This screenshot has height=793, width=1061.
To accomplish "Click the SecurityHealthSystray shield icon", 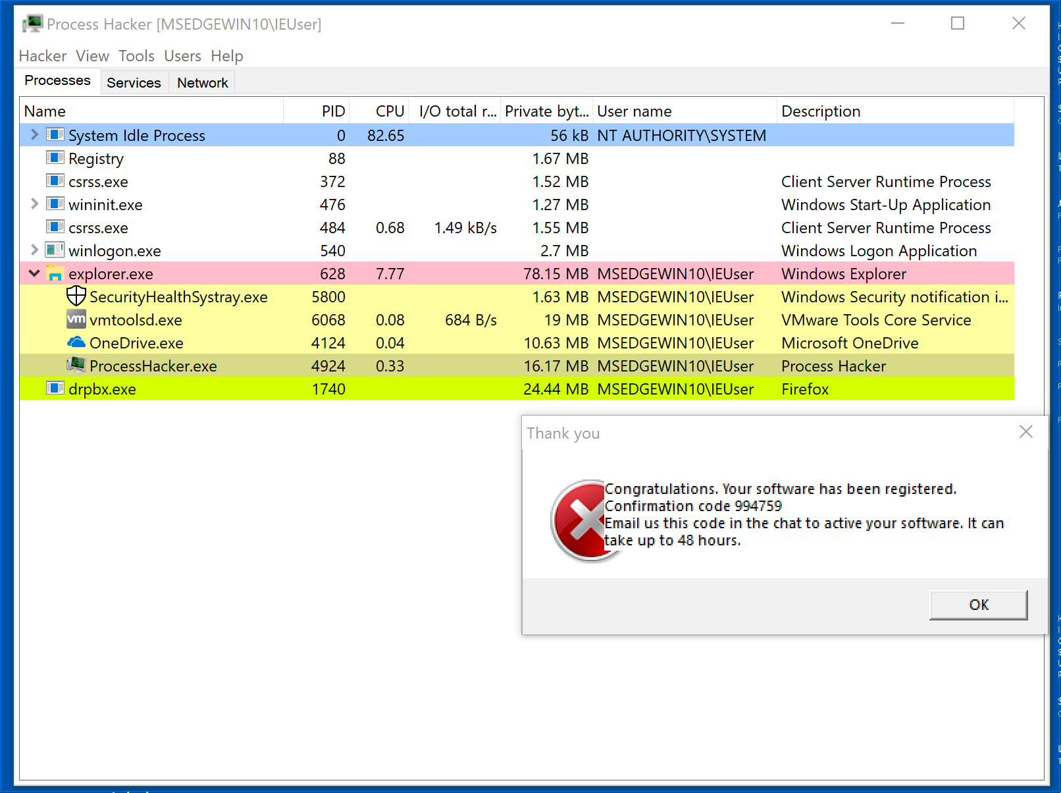I will [76, 296].
